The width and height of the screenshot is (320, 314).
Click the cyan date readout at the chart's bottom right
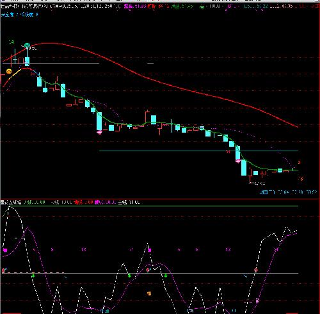[288, 192]
